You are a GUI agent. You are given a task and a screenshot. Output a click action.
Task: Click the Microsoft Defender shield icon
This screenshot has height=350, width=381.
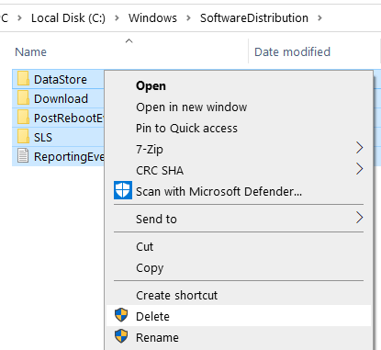(123, 190)
